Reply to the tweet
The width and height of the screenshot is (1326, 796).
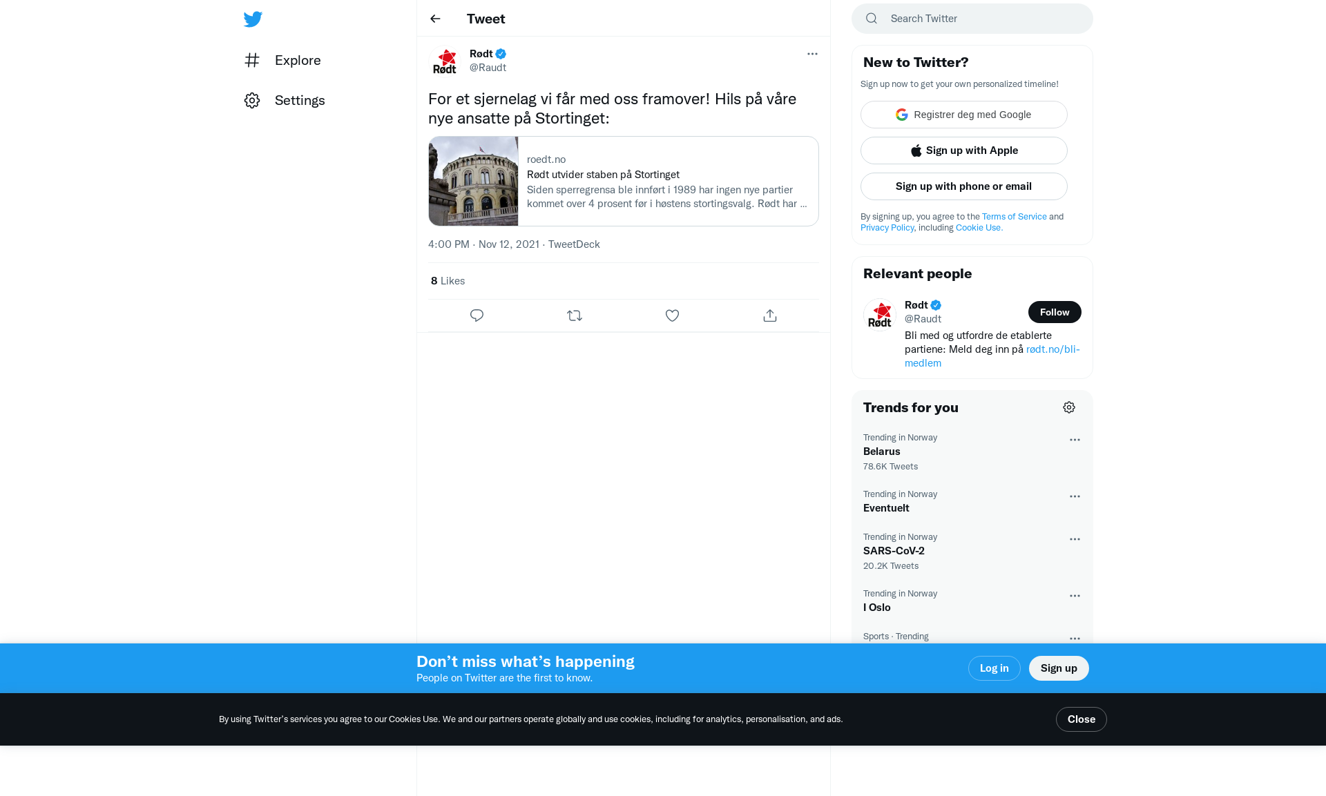[x=477, y=316]
